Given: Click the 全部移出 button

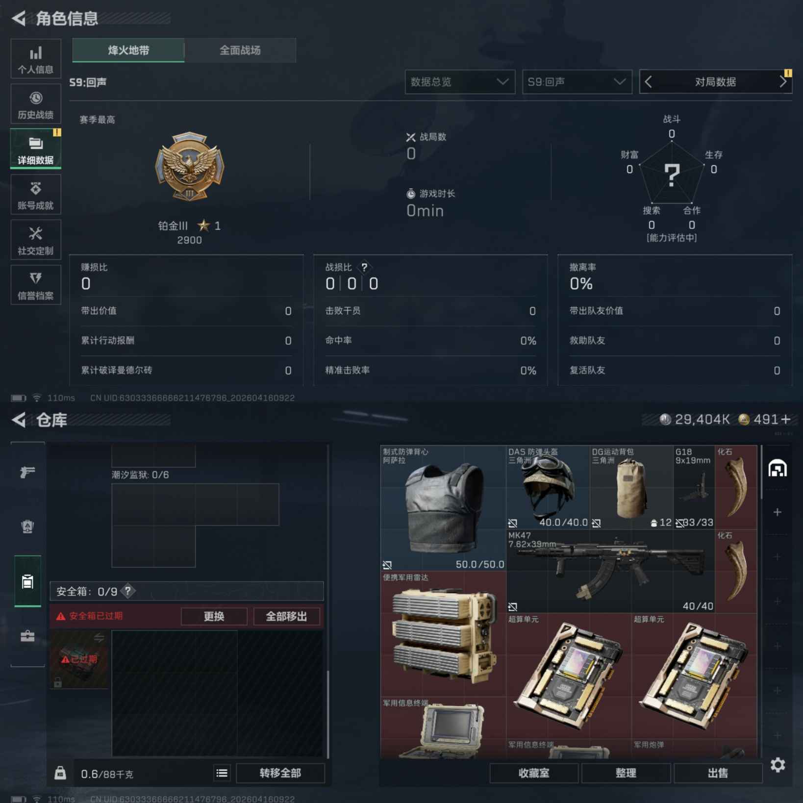Looking at the screenshot, I should tap(286, 616).
